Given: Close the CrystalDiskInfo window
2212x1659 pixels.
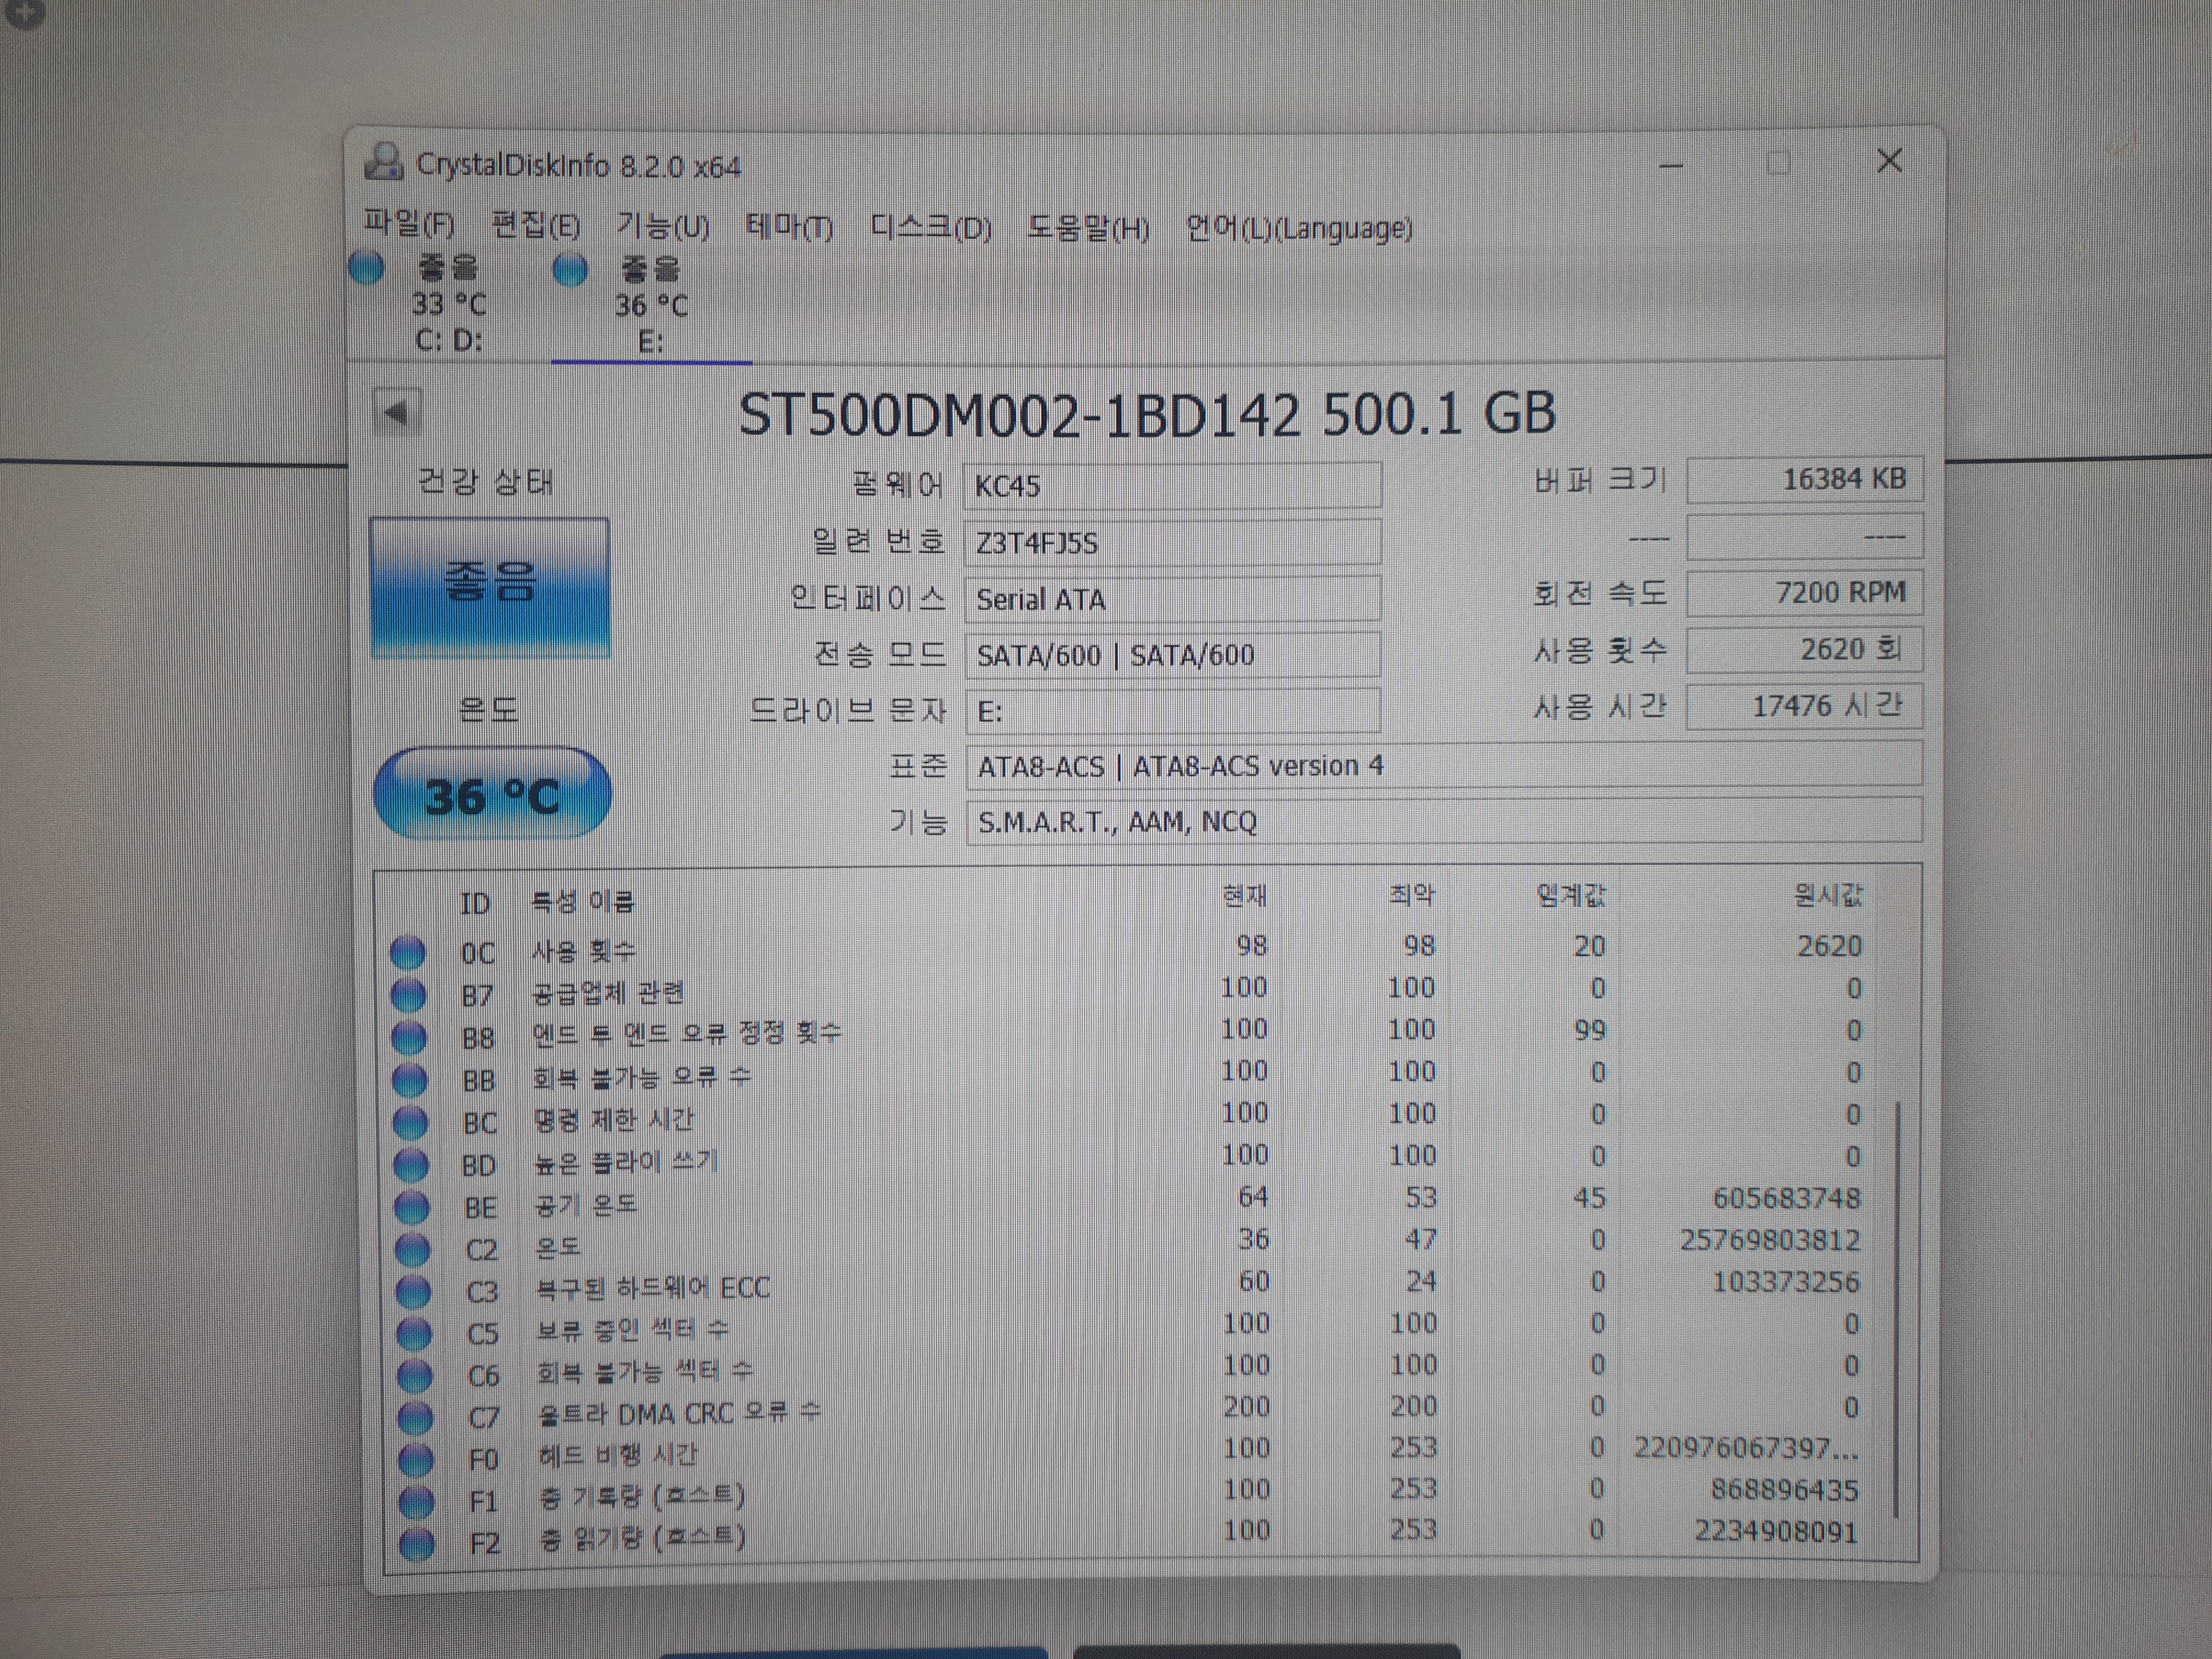Looking at the screenshot, I should (x=1889, y=160).
